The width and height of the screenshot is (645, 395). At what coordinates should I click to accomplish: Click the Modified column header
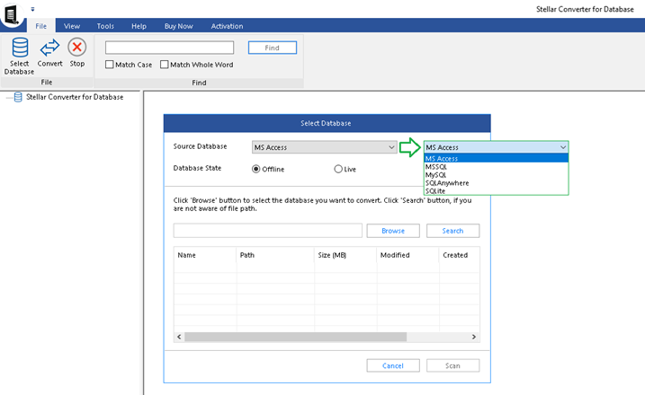tap(408, 255)
